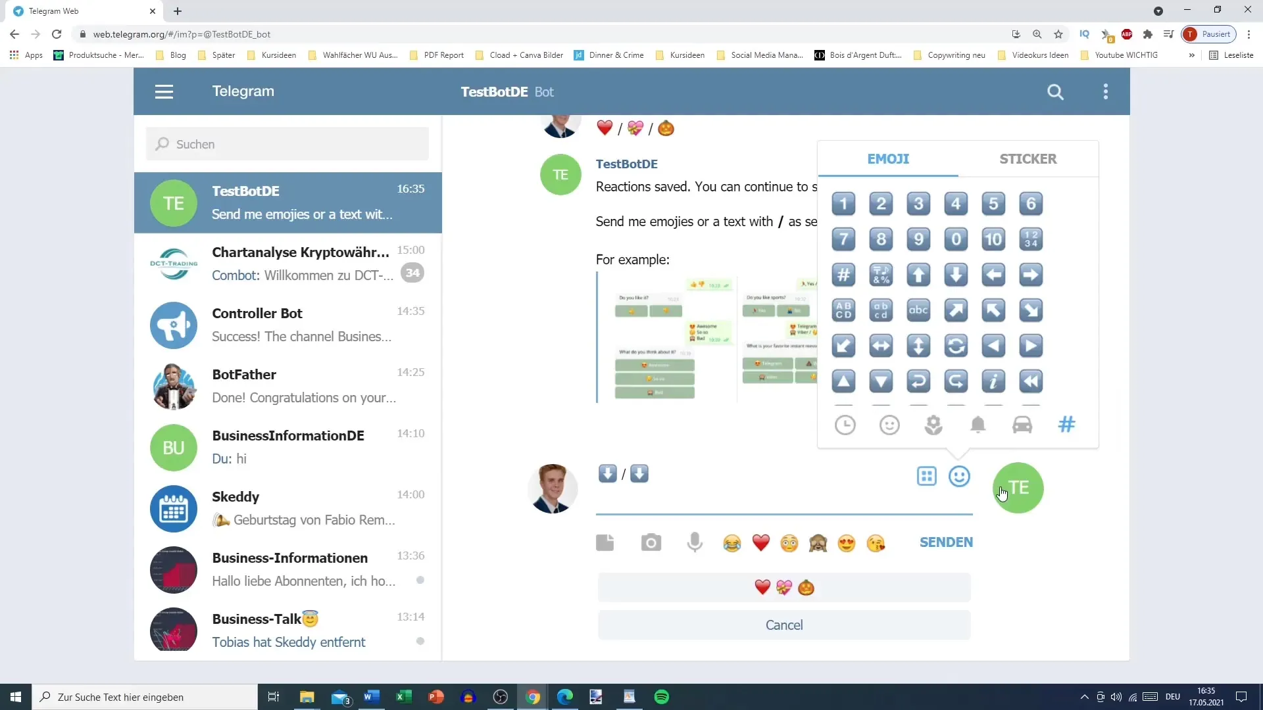Click the hashtag/number sign icon
Image resolution: width=1263 pixels, height=710 pixels.
click(1068, 425)
